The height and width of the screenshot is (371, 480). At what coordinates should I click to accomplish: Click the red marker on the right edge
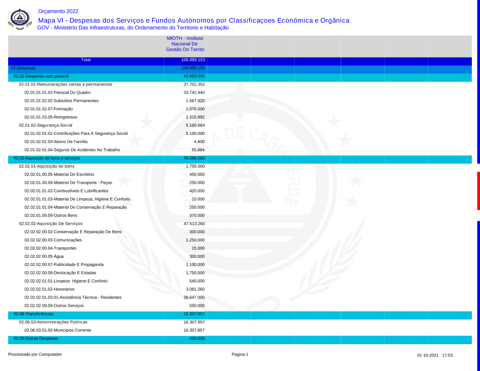pyautogui.click(x=478, y=191)
